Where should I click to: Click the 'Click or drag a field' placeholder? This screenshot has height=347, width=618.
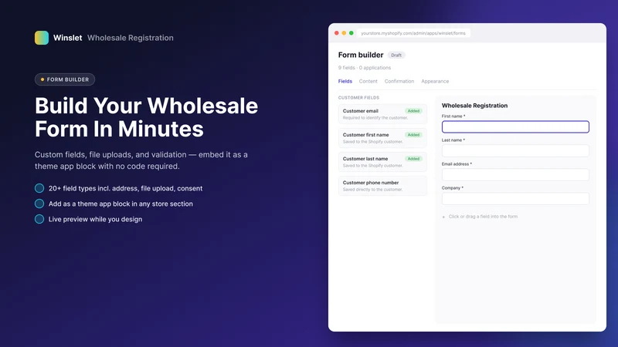coord(483,217)
